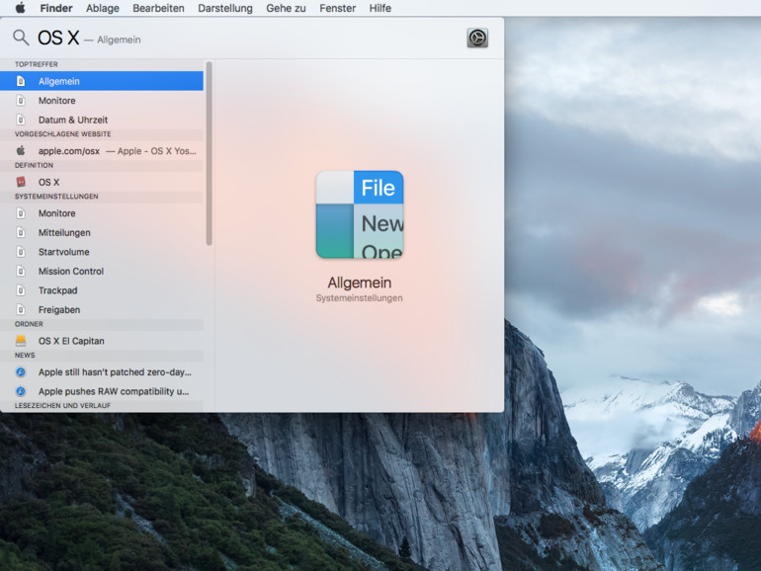Select Monitore under Toptreffer

[x=102, y=101]
